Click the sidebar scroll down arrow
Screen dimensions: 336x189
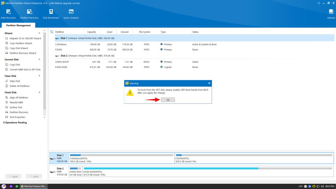[x=45, y=117]
